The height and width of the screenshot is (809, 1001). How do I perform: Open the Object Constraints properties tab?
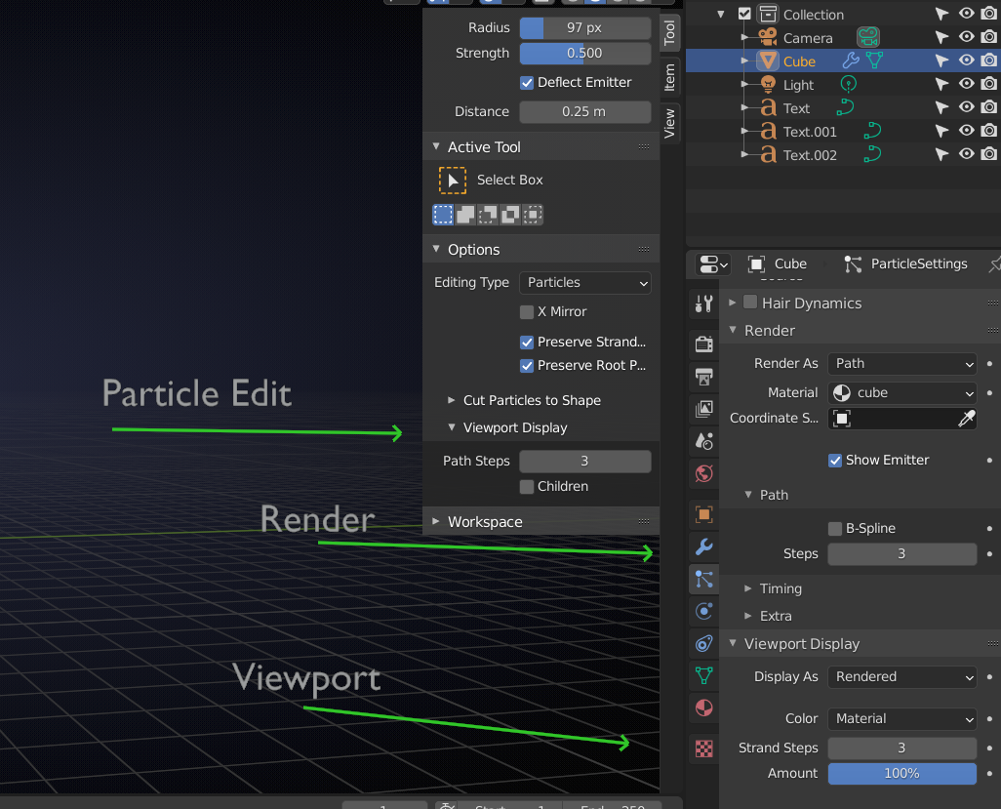(x=703, y=644)
